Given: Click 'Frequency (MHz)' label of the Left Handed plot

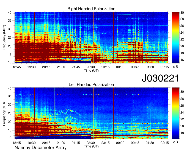Looking at the screenshot, I should tap(4, 113).
